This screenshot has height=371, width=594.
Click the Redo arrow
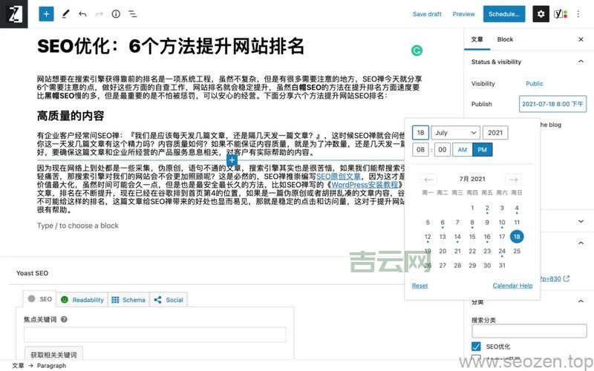[99, 14]
